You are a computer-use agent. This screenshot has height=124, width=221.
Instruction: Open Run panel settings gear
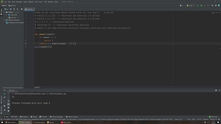pyautogui.click(x=216, y=90)
